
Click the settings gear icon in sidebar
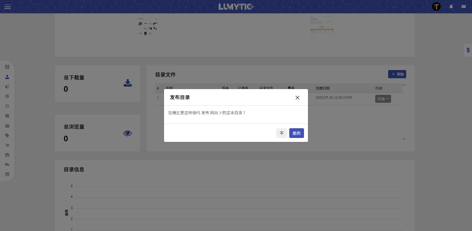point(7,96)
